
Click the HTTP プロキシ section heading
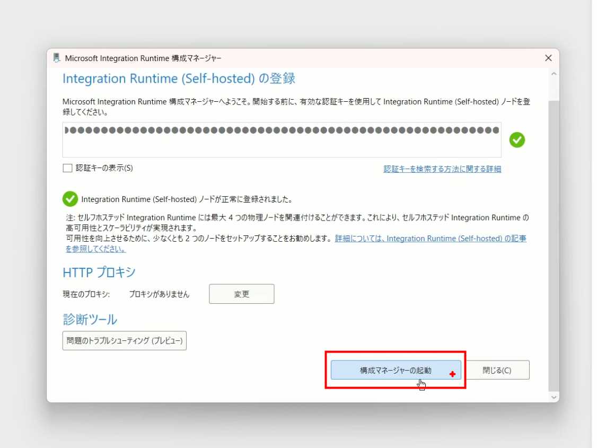tap(99, 273)
